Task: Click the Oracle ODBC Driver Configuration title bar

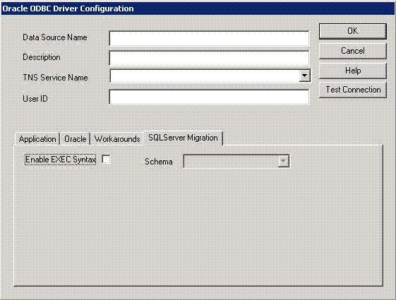Action: 198,8
